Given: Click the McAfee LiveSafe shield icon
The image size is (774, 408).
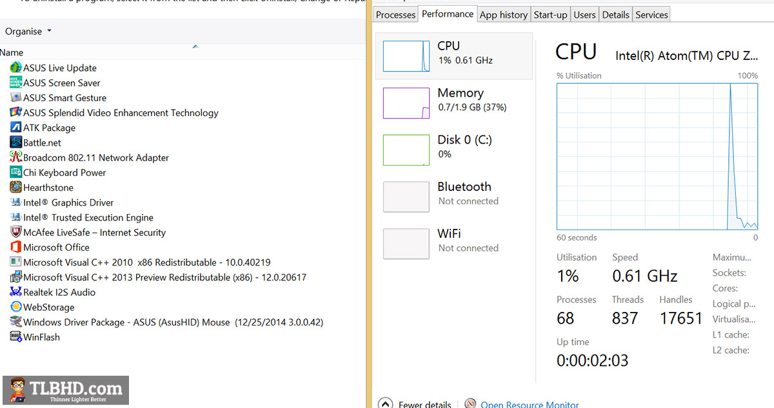Looking at the screenshot, I should pos(16,232).
